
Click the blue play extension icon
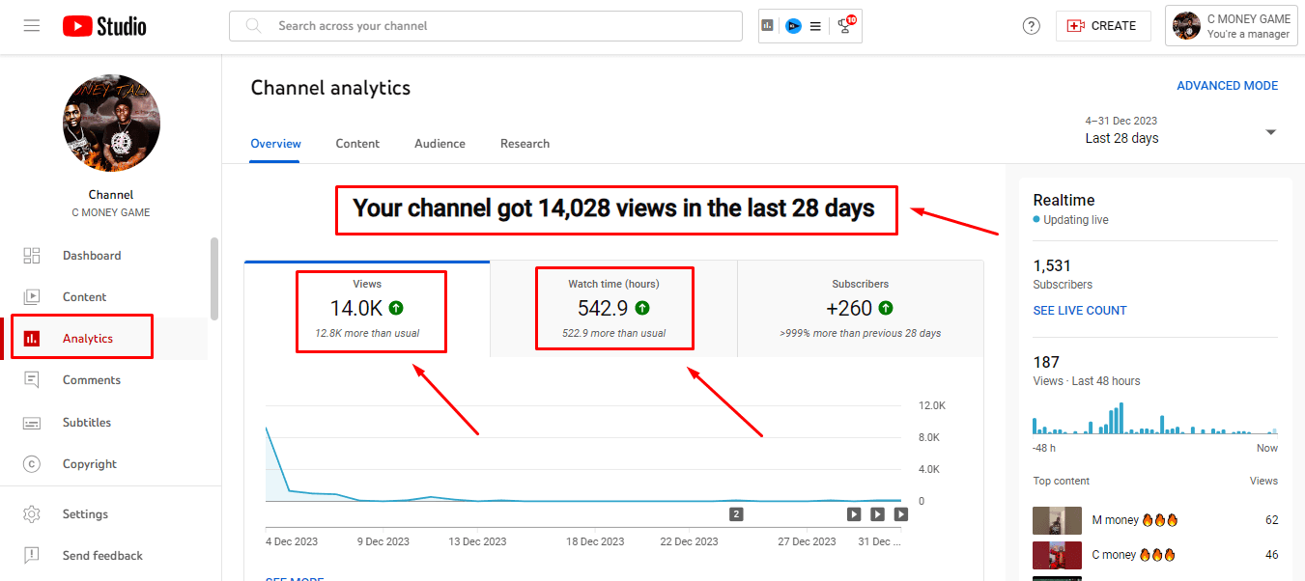tap(793, 26)
